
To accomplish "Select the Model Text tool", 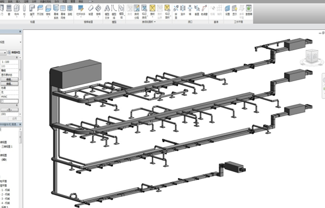I will pyautogui.click(x=107, y=12).
